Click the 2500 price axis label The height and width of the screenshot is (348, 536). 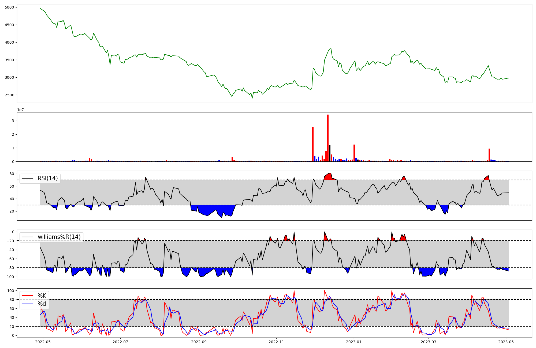click(x=9, y=95)
